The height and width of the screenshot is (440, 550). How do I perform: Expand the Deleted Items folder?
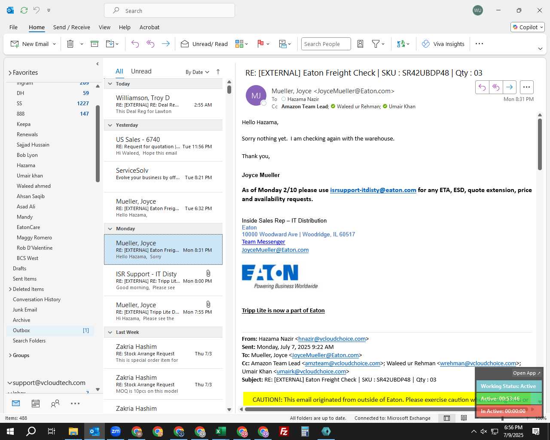10,289
